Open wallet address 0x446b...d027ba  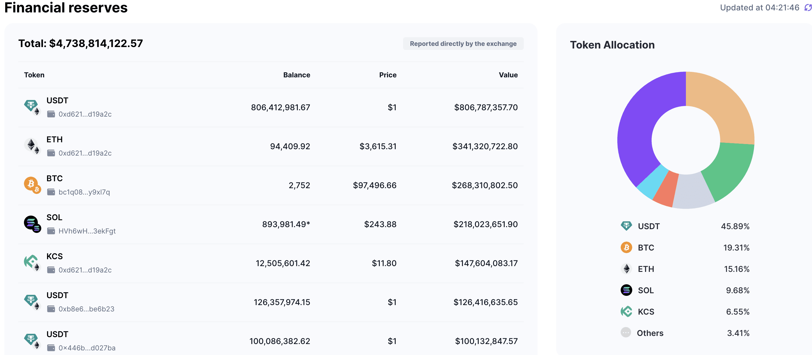pos(87,348)
